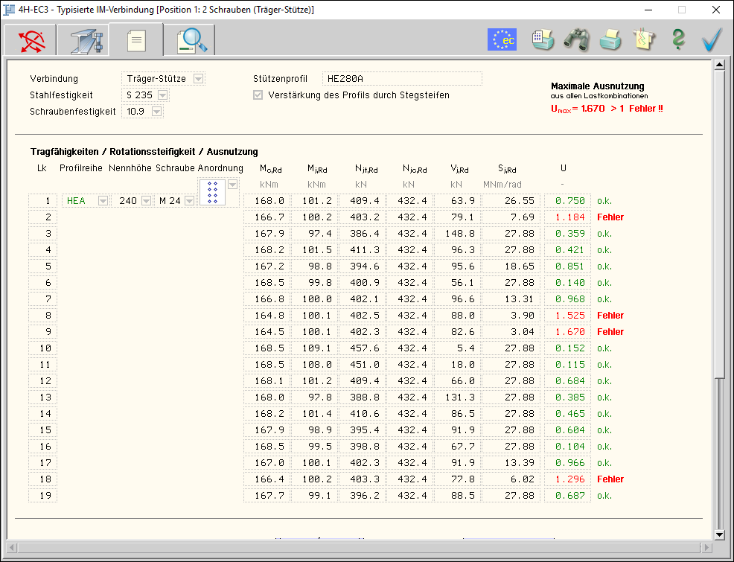This screenshot has width=734, height=562.
Task: Expand the Verbindung Träger-Stütze dropdown
Action: tap(198, 79)
